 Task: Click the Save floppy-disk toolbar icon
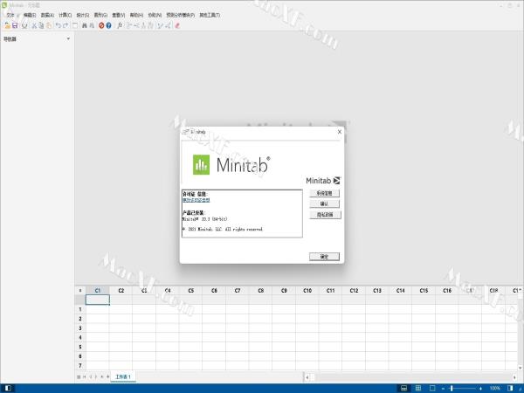click(15, 25)
